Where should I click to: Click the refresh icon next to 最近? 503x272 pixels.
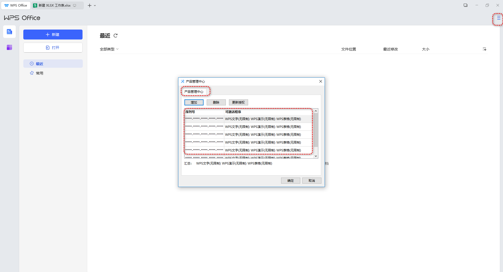tap(116, 36)
